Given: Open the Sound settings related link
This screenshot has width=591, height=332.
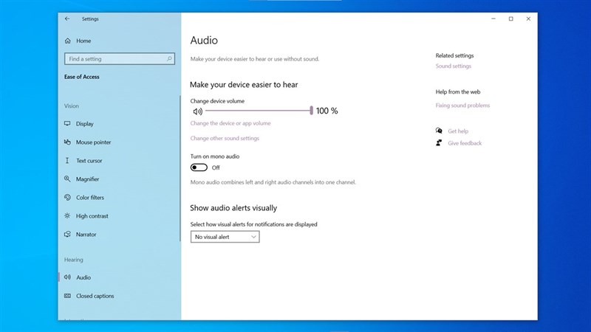Looking at the screenshot, I should point(454,66).
